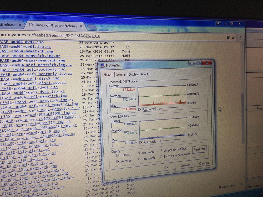Click the Справка (Help) button
Screen dimensions: 263x197
pyautogui.click(x=204, y=163)
